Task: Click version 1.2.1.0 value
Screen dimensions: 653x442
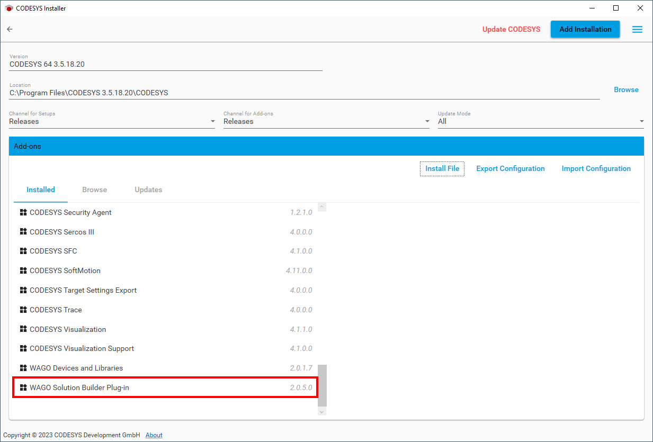Action: [301, 212]
